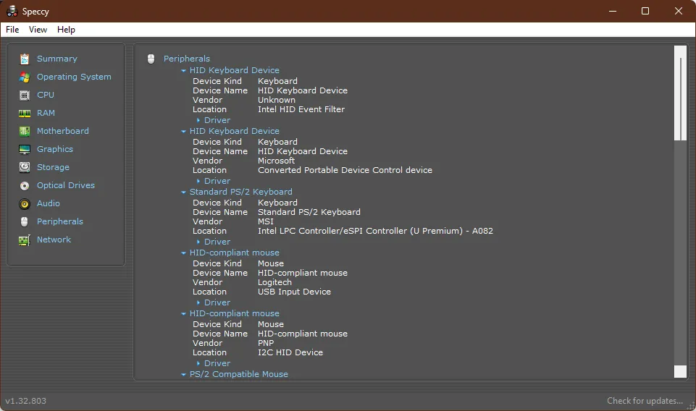The width and height of the screenshot is (696, 411).
Task: Click the Storage drive icon
Action: 25,167
